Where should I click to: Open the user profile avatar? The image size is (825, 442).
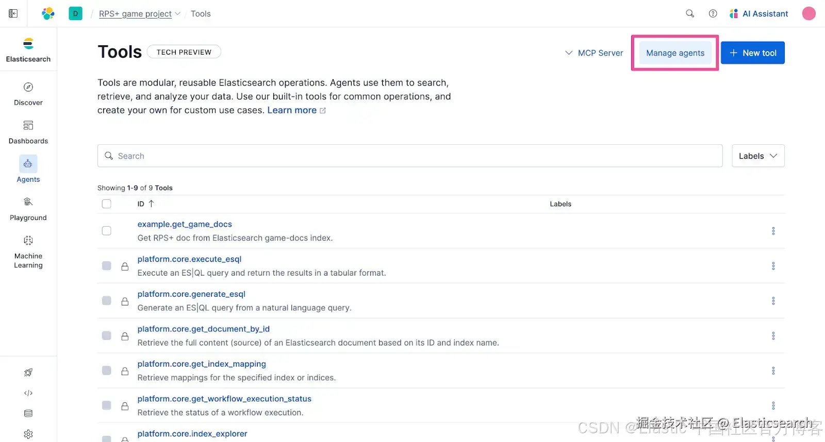point(809,13)
